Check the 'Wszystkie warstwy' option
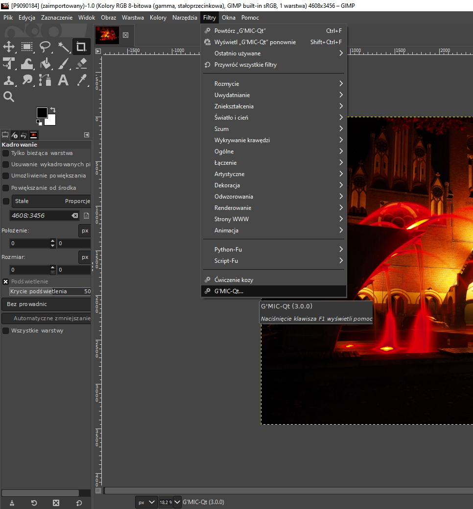The height and width of the screenshot is (509, 473). [6, 331]
